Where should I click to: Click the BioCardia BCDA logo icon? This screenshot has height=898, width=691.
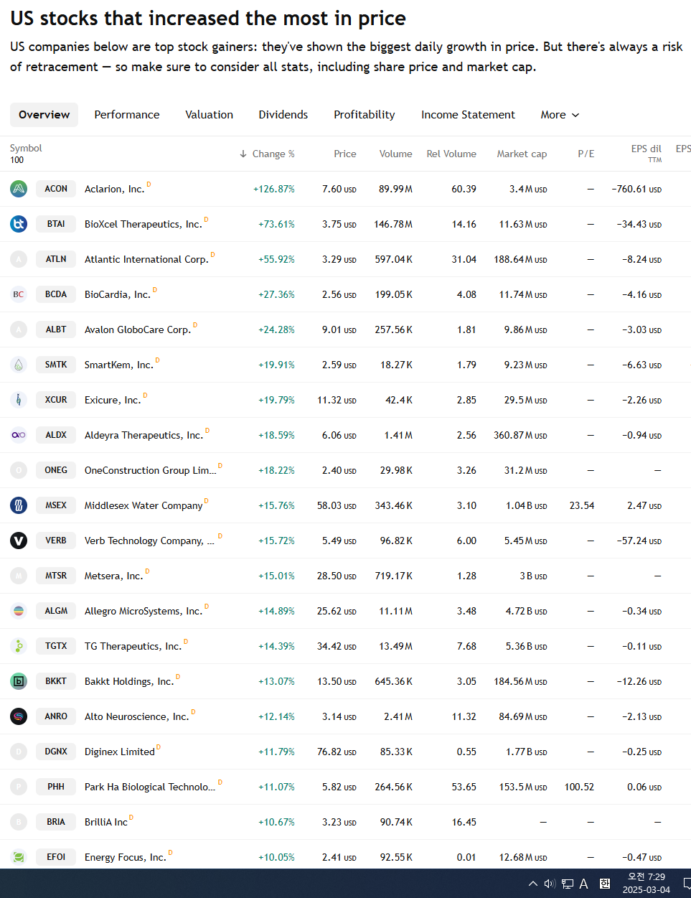pos(19,294)
